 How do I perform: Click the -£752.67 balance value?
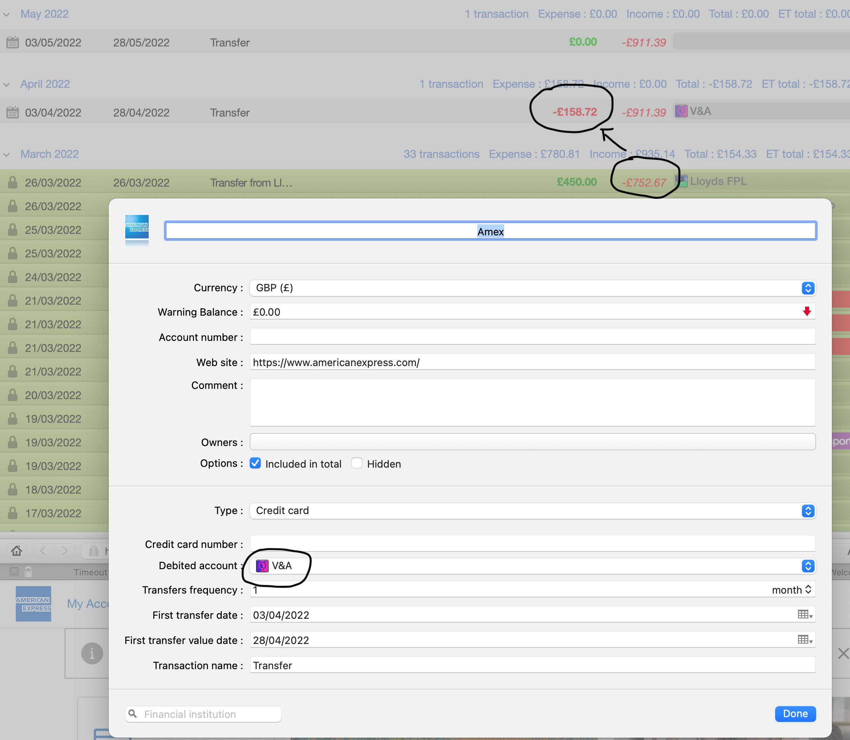[644, 183]
